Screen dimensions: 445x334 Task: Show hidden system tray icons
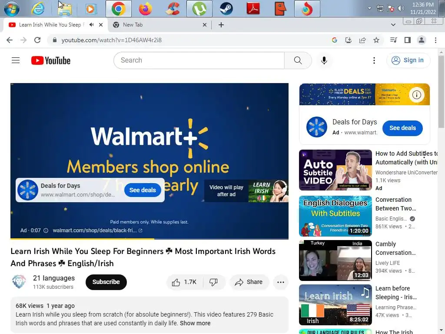(x=369, y=8)
